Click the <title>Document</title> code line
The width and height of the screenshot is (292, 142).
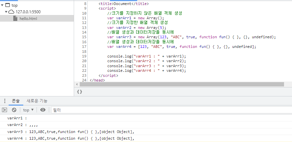coord(124,4)
